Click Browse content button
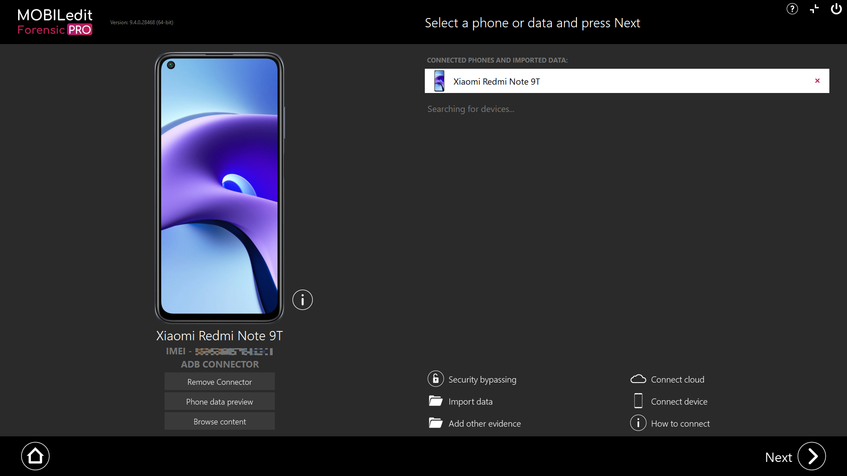 click(x=219, y=421)
